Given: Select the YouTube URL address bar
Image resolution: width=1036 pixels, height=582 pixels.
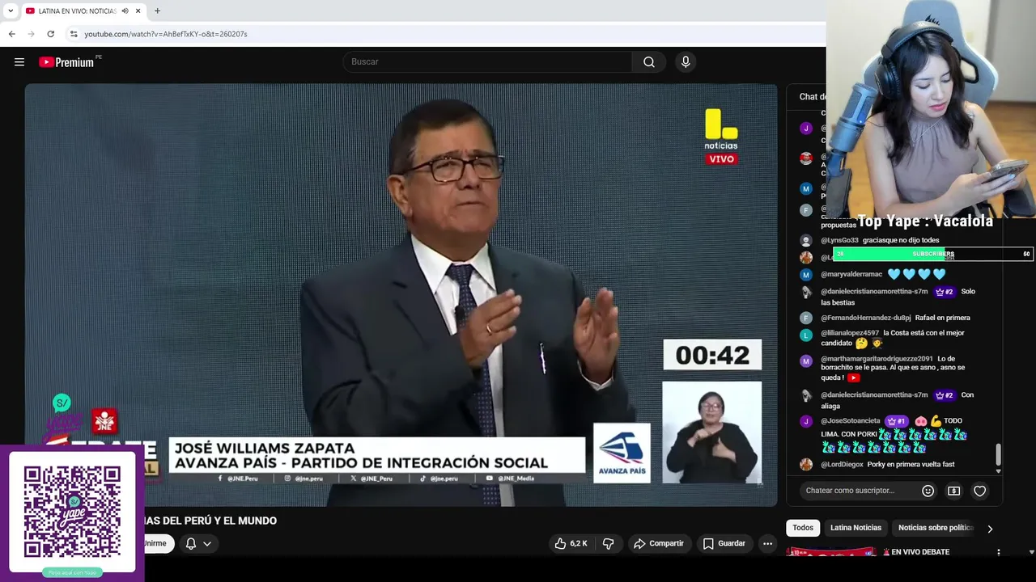Looking at the screenshot, I should 165,34.
